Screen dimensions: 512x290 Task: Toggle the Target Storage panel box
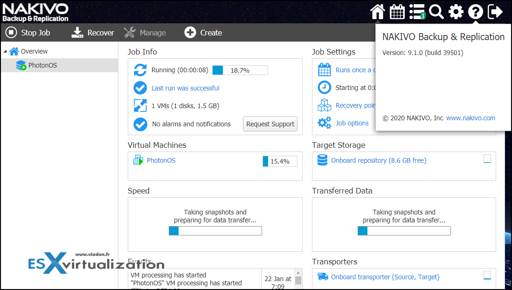point(487,159)
